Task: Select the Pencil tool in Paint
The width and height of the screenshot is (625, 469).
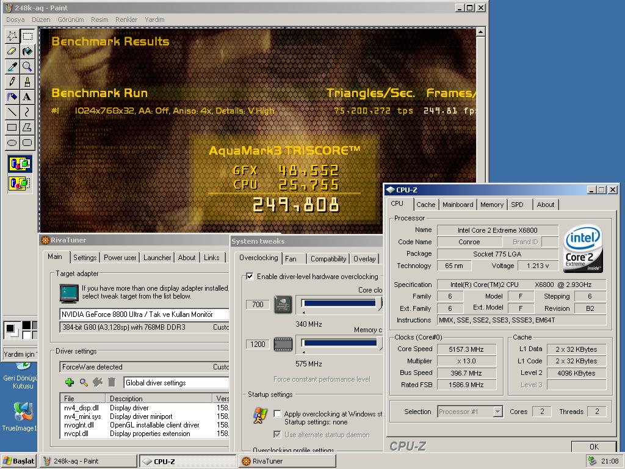Action: click(12, 82)
